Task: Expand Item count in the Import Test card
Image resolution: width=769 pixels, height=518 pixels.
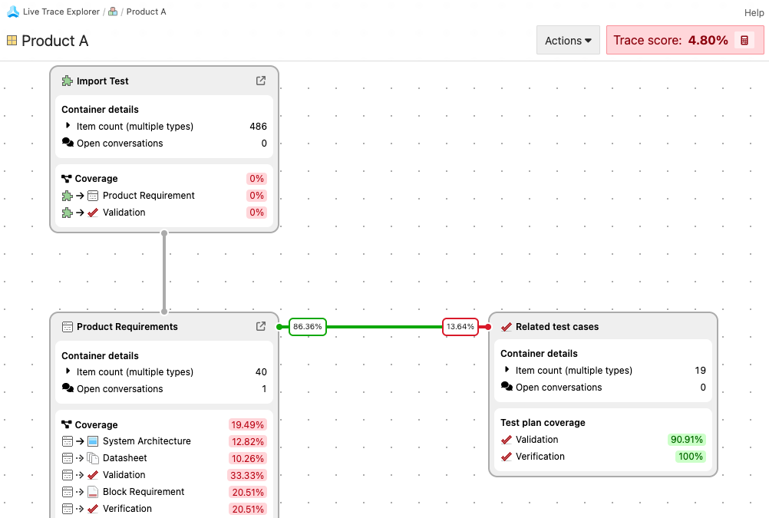Action: [69, 126]
